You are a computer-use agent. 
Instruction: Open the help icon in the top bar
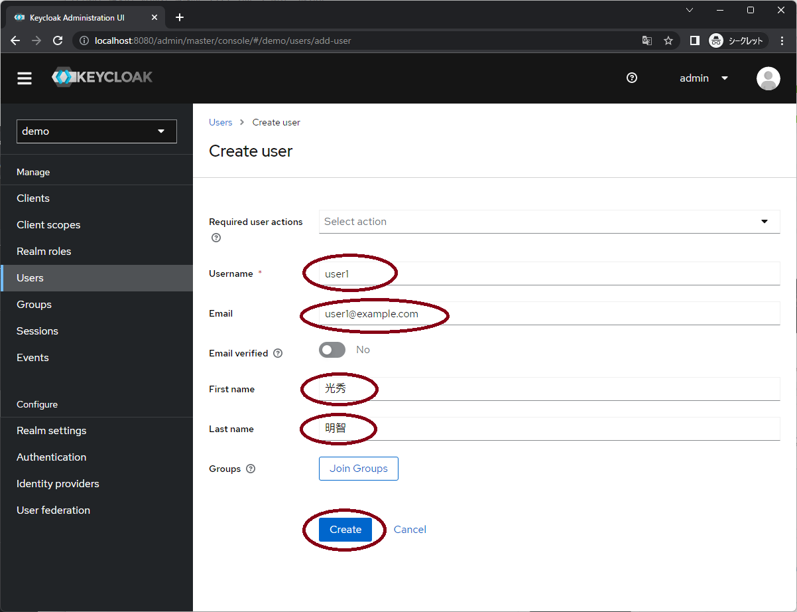click(631, 78)
